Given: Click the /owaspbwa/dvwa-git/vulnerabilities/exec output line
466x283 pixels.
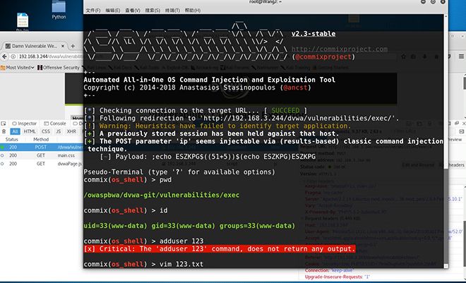Looking at the screenshot, I should pyautogui.click(x=162, y=195).
